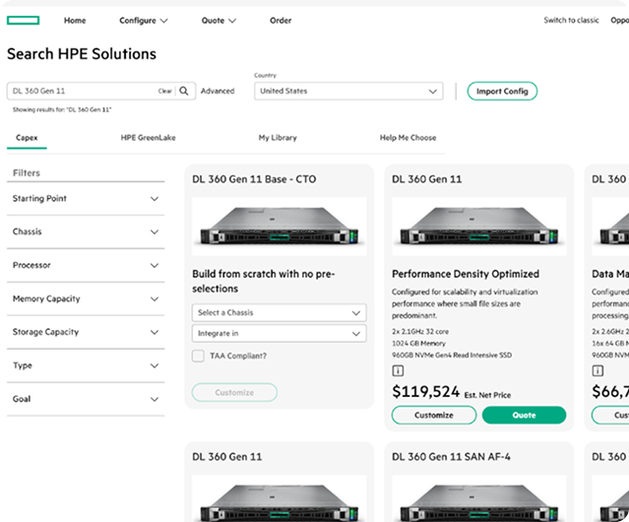Image resolution: width=629 pixels, height=522 pixels.
Task: Select the Capex tab
Action: [27, 138]
